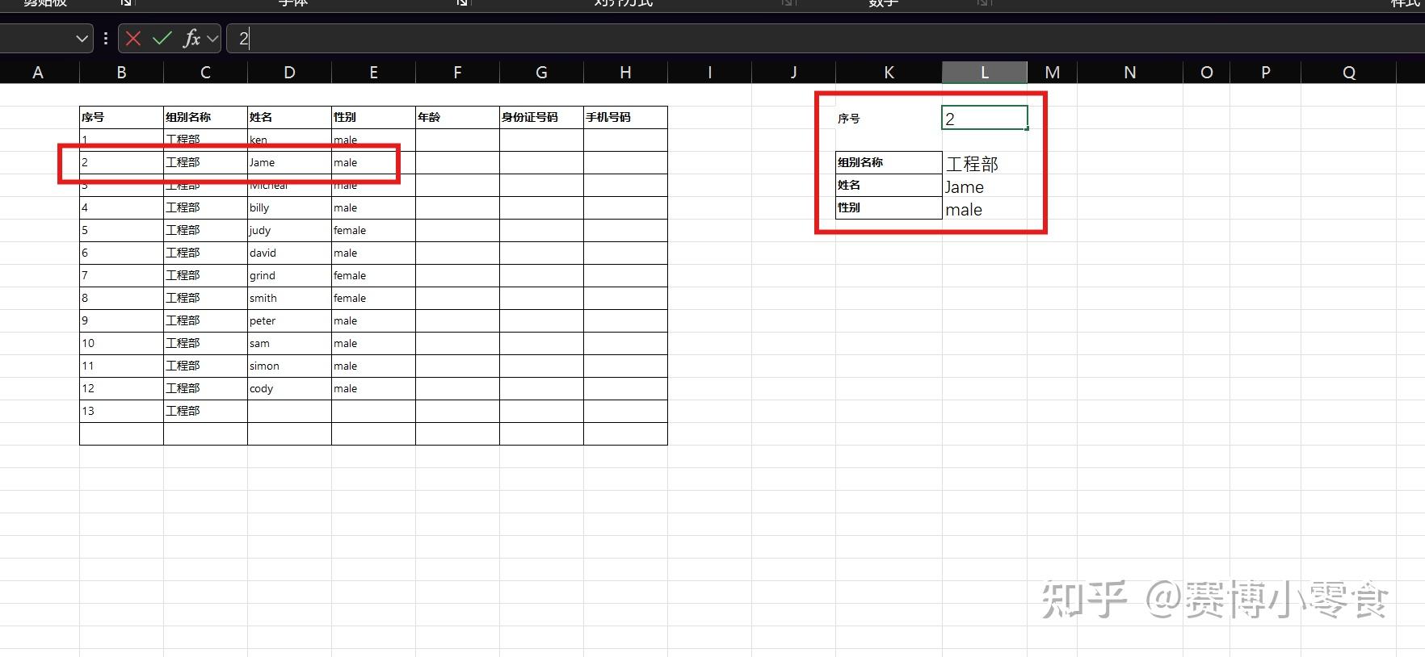The height and width of the screenshot is (657, 1425).
Task: Click the 性别 header in column E
Action: point(373,117)
